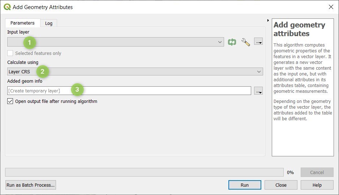Screen dimensions: 339x195
Task: Click the QGIS logo in title bar
Action: 7,7
